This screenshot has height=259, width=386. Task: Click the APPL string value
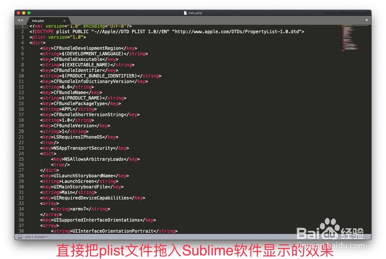pyautogui.click(x=67, y=109)
